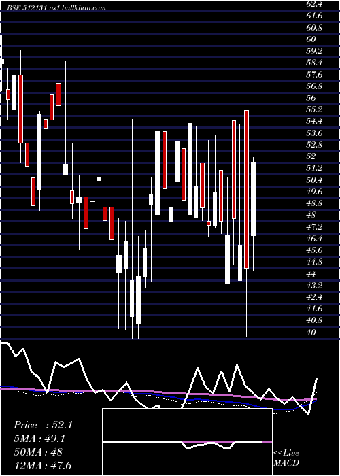Screen dimensions: 340x476
Task: Click the 5MA : 49.1 readout
Action: coord(39,439)
